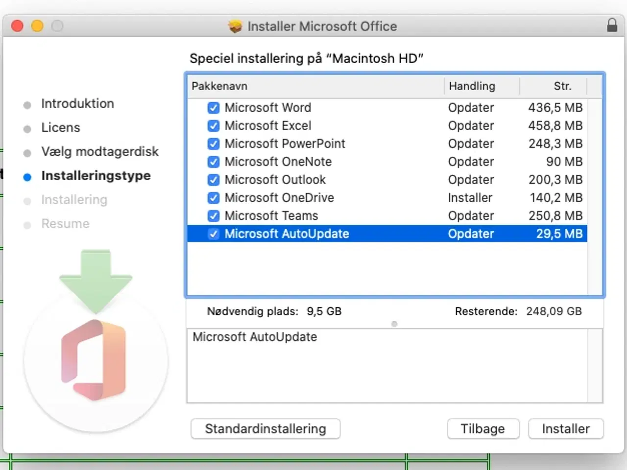Select the Resume step in sidebar
Image resolution: width=627 pixels, height=470 pixels.
65,224
